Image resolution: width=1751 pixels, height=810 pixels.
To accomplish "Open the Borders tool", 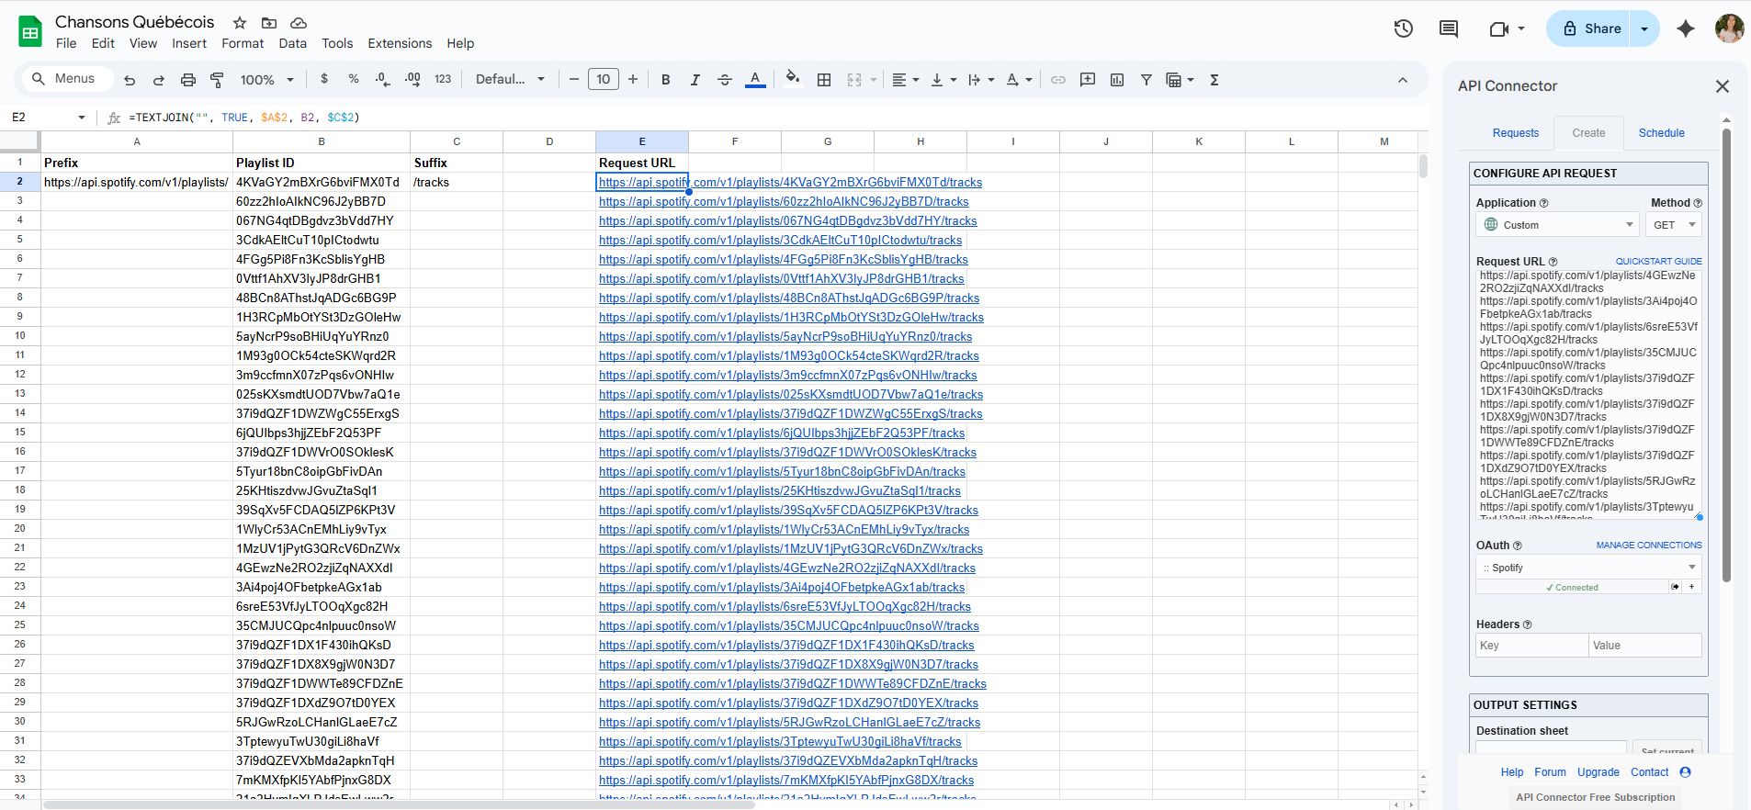I will [x=824, y=80].
